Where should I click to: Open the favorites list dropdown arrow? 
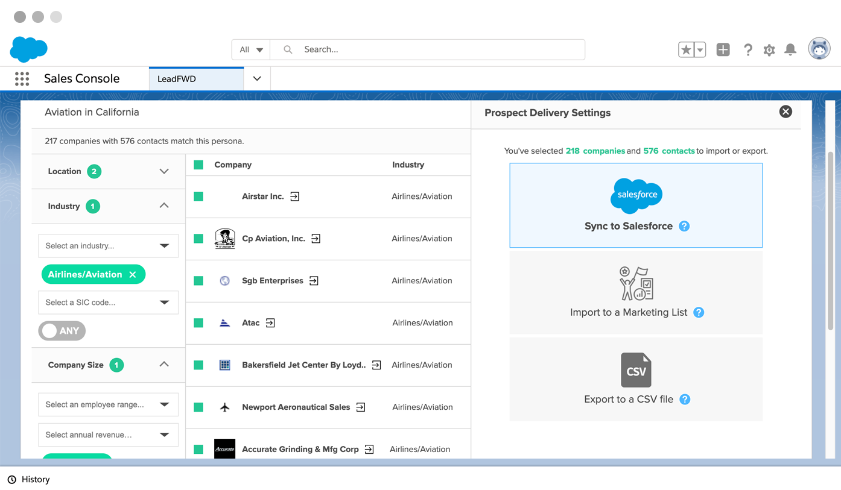pyautogui.click(x=700, y=50)
